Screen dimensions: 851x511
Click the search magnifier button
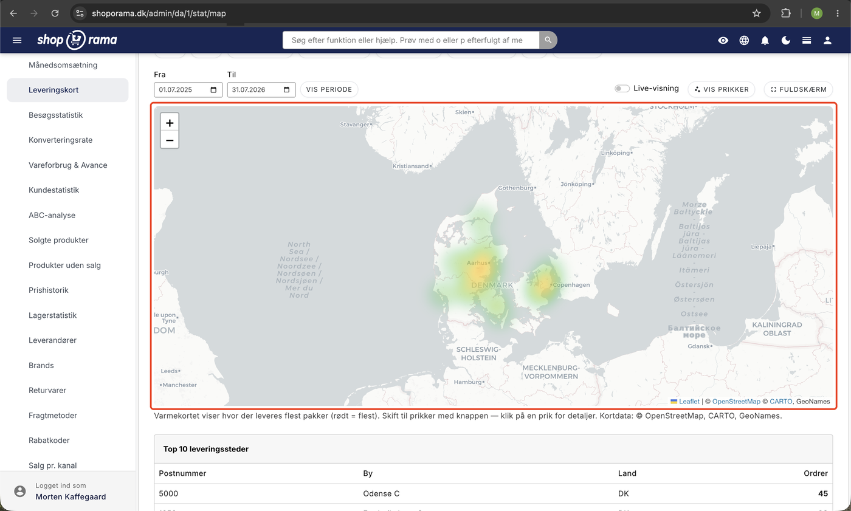548,40
